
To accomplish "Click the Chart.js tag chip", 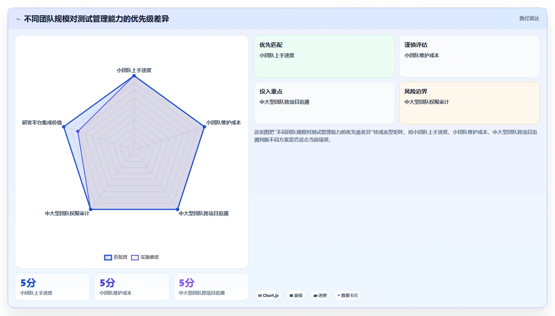I will [x=268, y=295].
